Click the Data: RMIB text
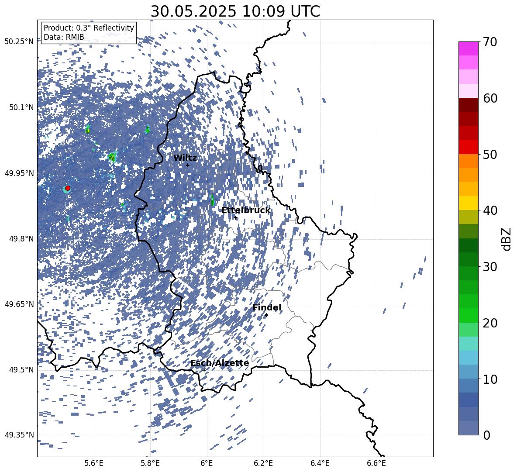517x472 pixels. [64, 37]
